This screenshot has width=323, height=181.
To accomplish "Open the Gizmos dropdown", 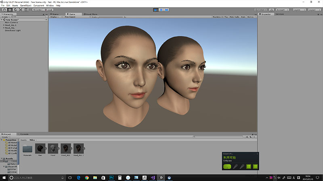I will point(251,17).
